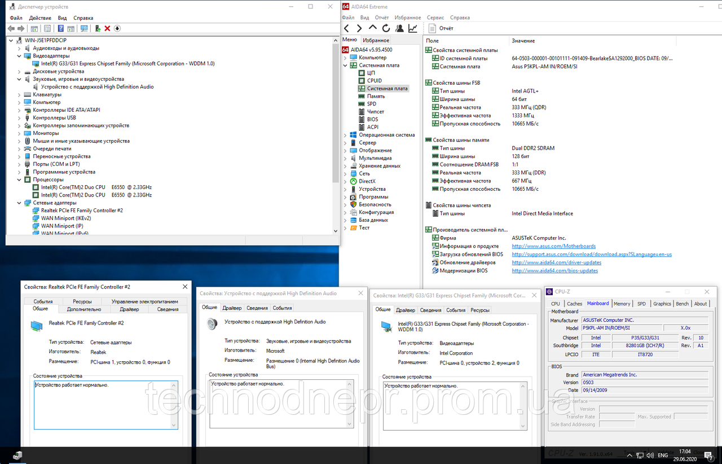Open the asus.com/Motherboards link

554,246
